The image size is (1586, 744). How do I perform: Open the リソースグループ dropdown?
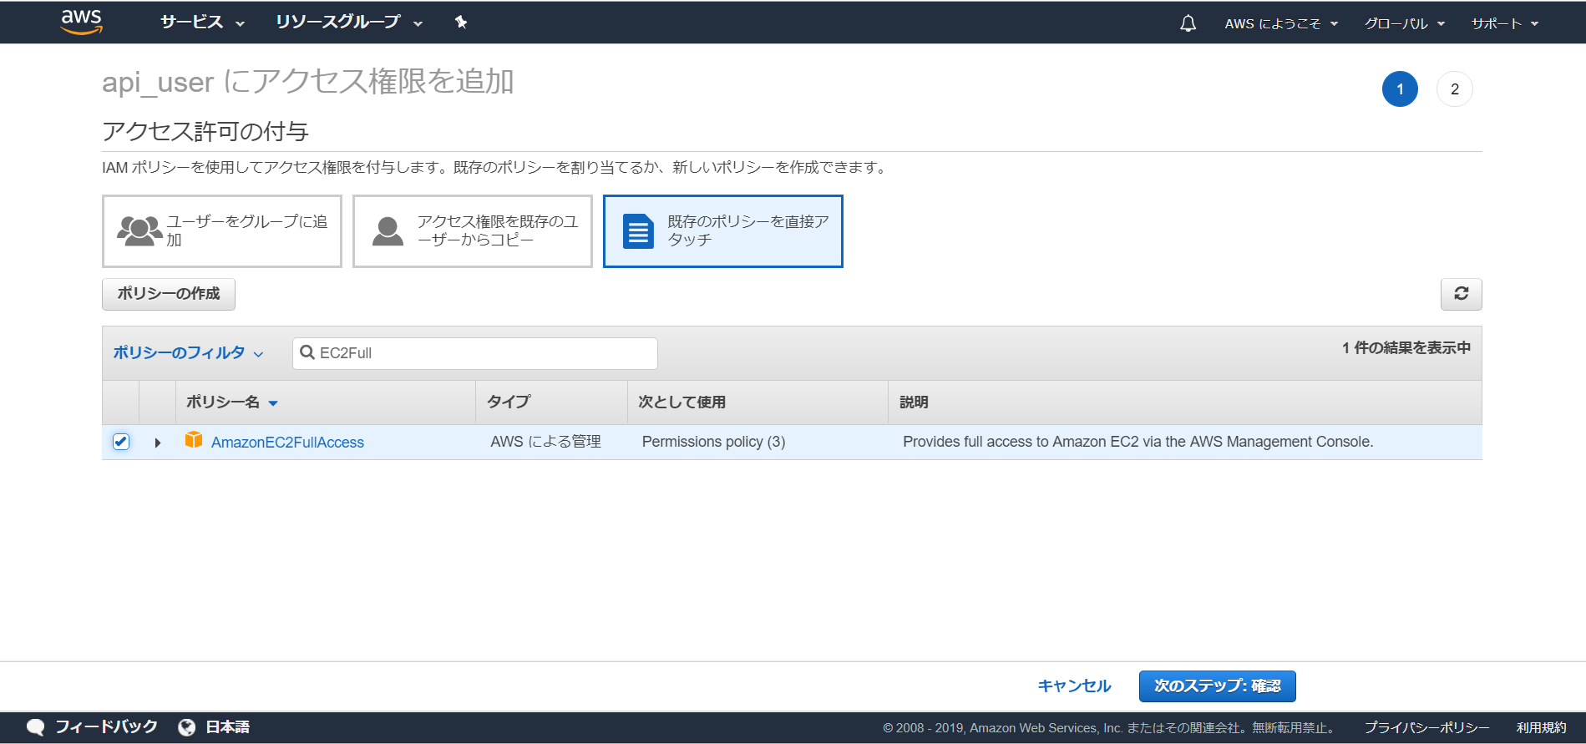click(349, 23)
